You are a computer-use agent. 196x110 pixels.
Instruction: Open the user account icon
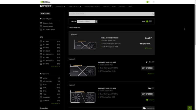pyautogui.click(x=153, y=2)
